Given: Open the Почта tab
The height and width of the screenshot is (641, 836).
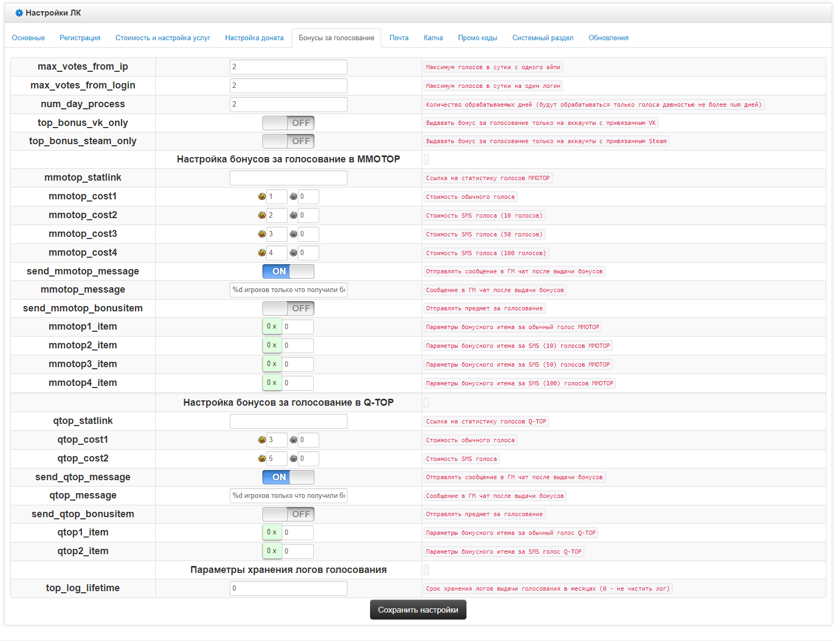Looking at the screenshot, I should (399, 38).
